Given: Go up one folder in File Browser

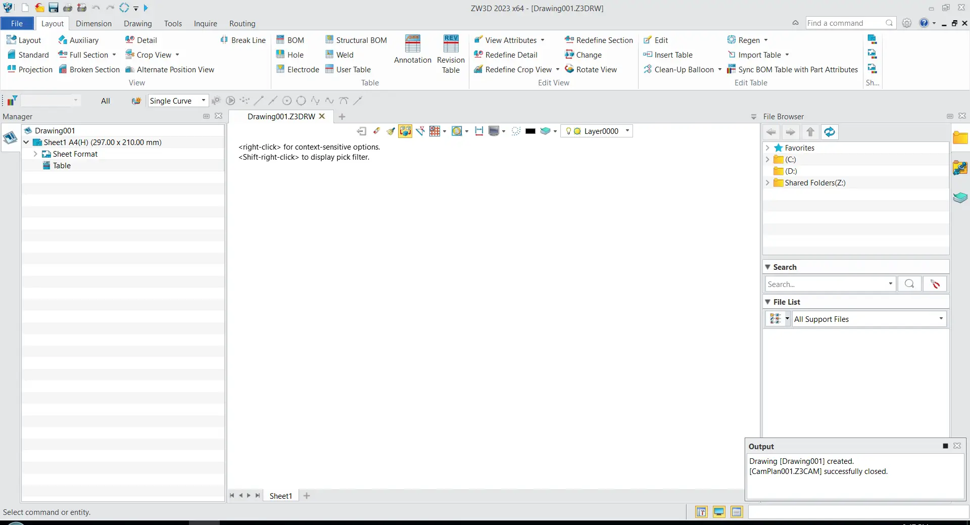Looking at the screenshot, I should [x=810, y=132].
